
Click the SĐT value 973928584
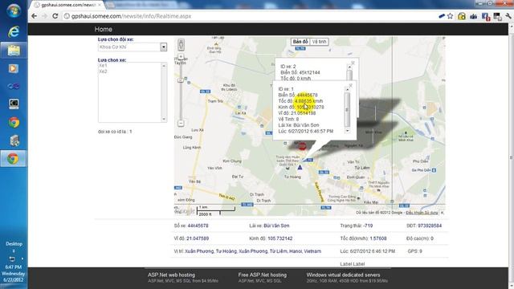click(x=430, y=226)
